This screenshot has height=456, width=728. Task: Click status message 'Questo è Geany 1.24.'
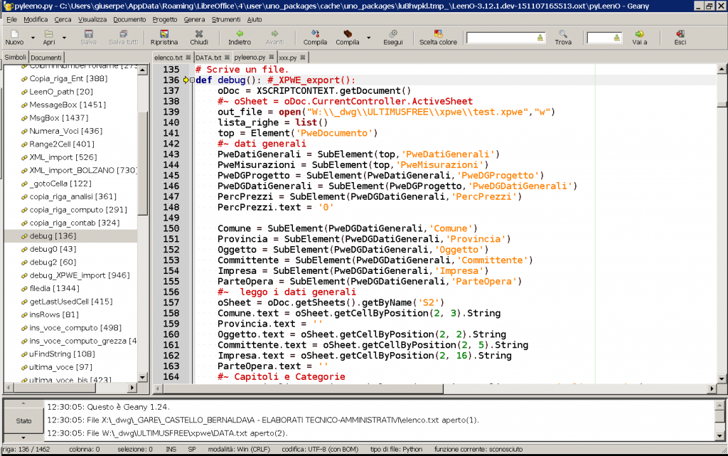tap(108, 407)
